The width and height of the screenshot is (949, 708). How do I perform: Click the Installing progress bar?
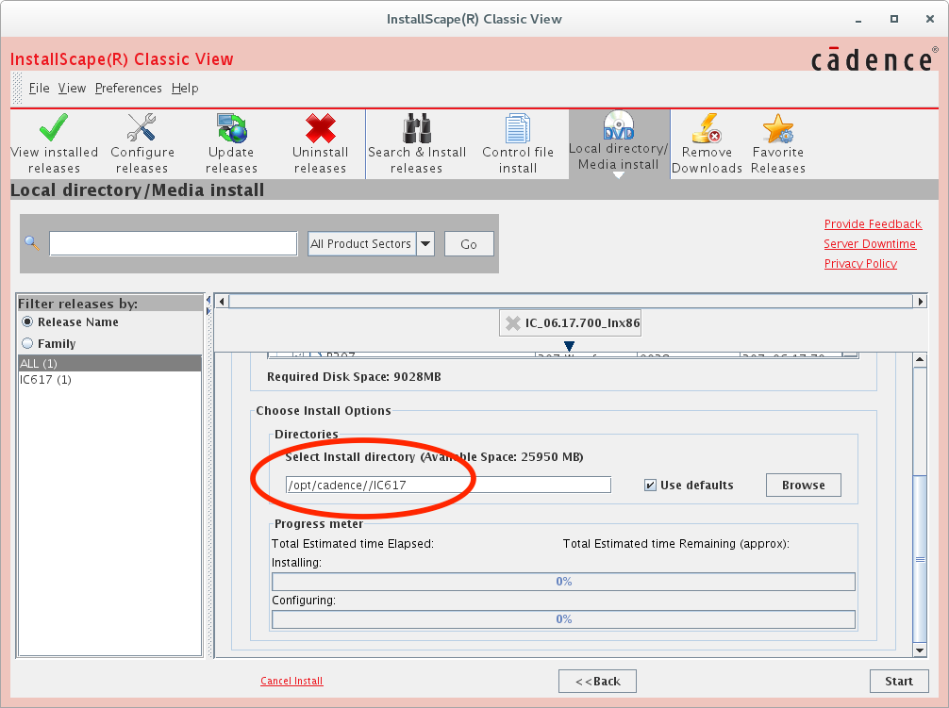[x=563, y=582]
